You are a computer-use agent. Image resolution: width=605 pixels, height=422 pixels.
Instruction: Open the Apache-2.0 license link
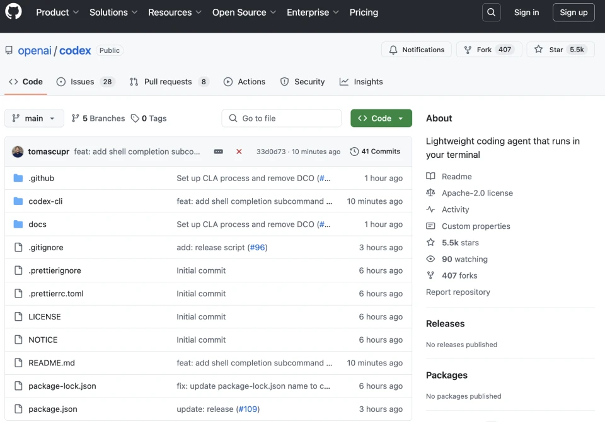(x=477, y=193)
